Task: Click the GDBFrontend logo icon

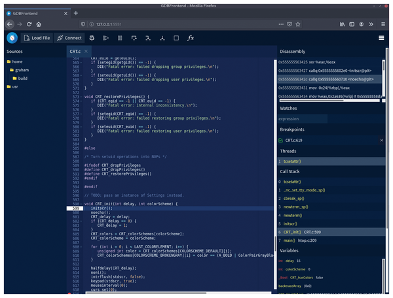Action: click(x=12, y=38)
